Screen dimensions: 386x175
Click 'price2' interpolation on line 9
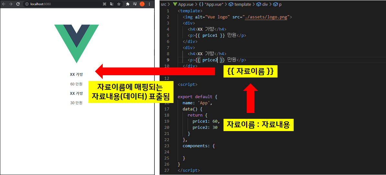click(210, 60)
